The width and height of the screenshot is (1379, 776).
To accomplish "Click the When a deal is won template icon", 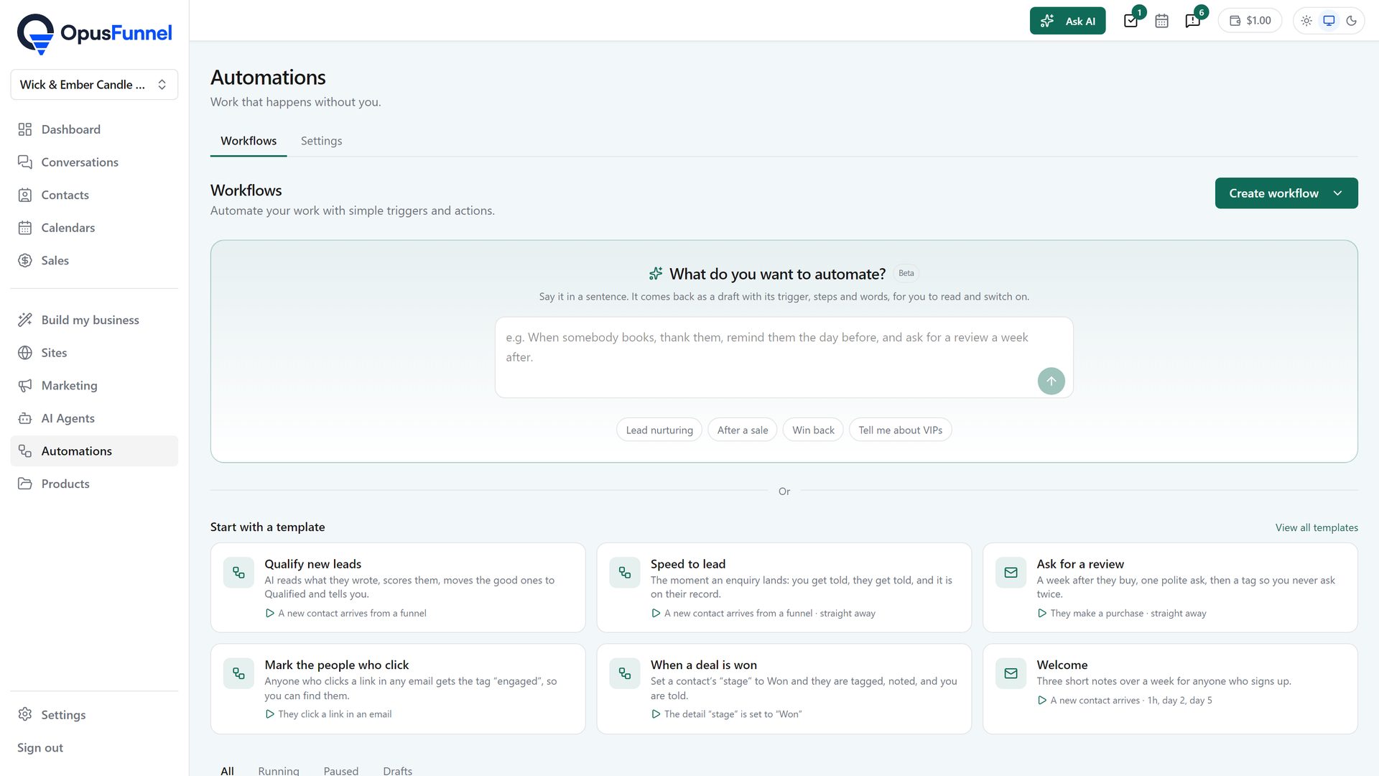I will (625, 674).
